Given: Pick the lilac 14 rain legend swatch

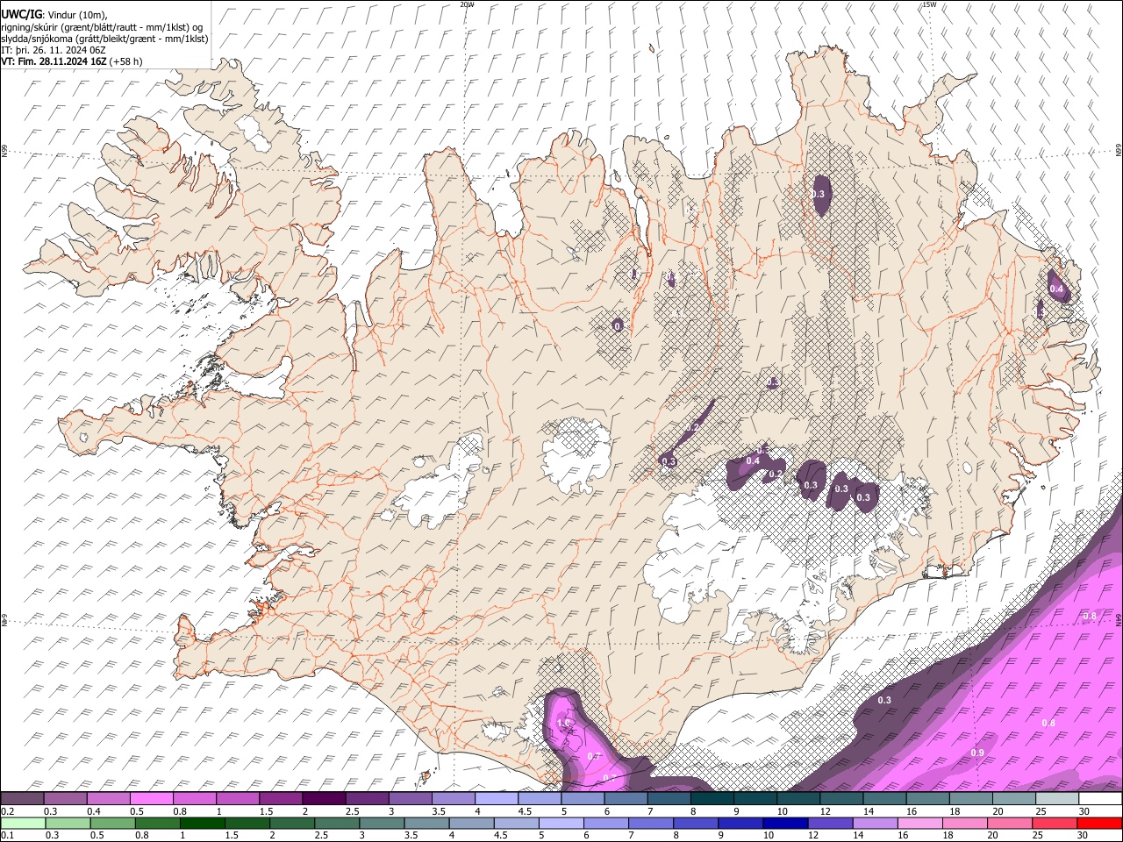Looking at the screenshot, I should [874, 824].
